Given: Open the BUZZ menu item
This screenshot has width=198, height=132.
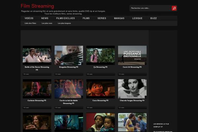Looking at the screenshot, I should click(x=153, y=18).
